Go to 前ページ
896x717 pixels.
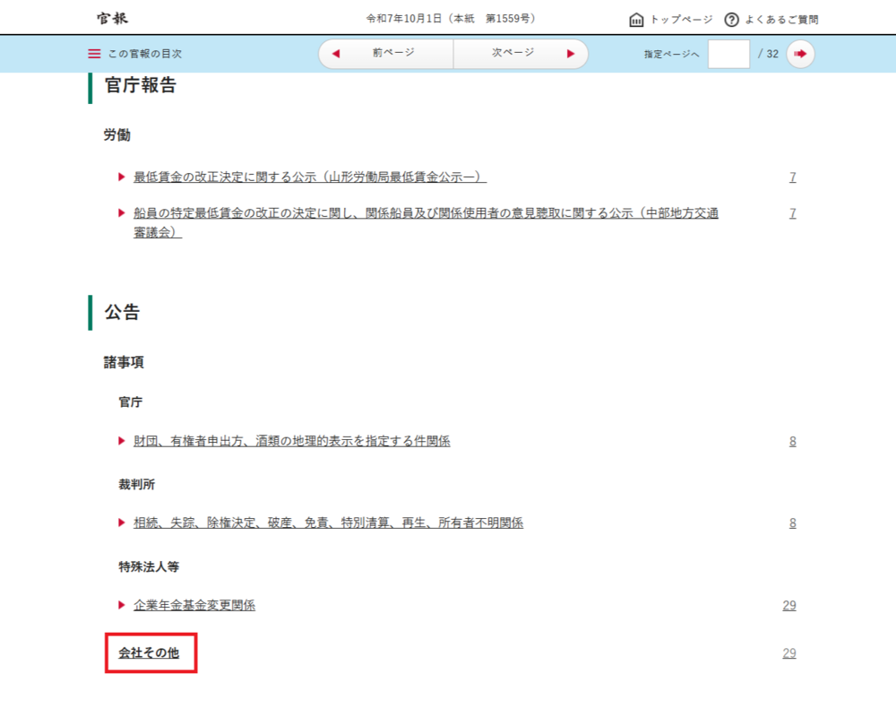(385, 54)
